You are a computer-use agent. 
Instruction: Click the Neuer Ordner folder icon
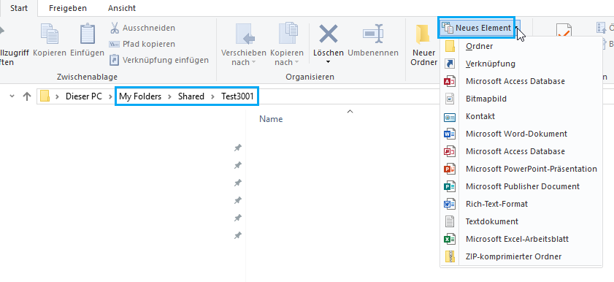pos(423,34)
